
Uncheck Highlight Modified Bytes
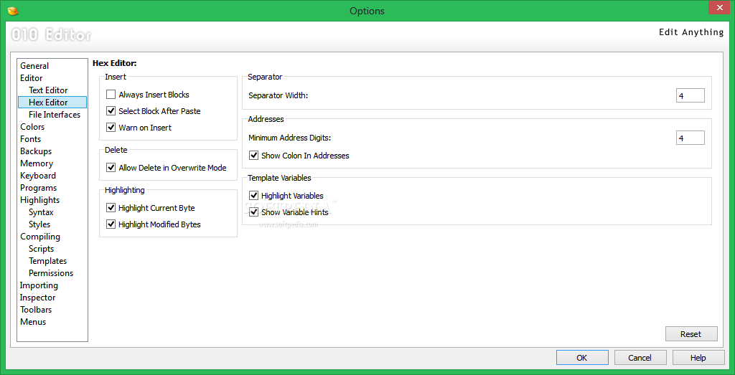(111, 224)
